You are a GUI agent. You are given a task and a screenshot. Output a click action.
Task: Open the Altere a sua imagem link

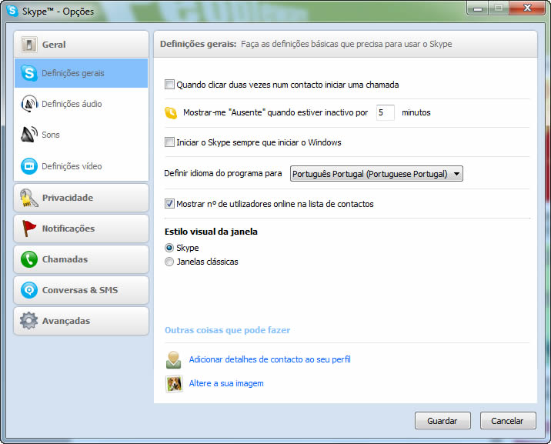point(226,383)
